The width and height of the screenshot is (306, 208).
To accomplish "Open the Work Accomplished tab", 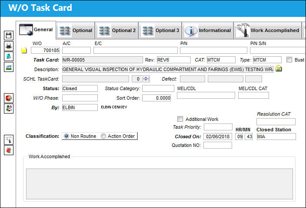I will [x=268, y=30].
